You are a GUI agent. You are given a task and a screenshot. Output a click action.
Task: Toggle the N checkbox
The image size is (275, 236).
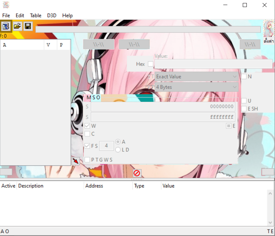click(x=244, y=77)
